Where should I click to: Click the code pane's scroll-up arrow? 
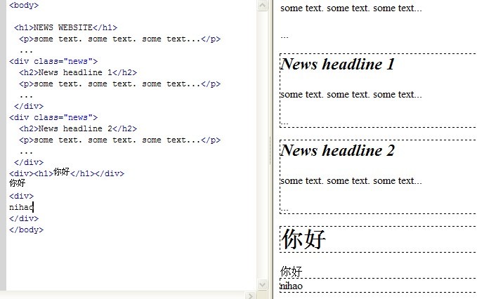262,6
